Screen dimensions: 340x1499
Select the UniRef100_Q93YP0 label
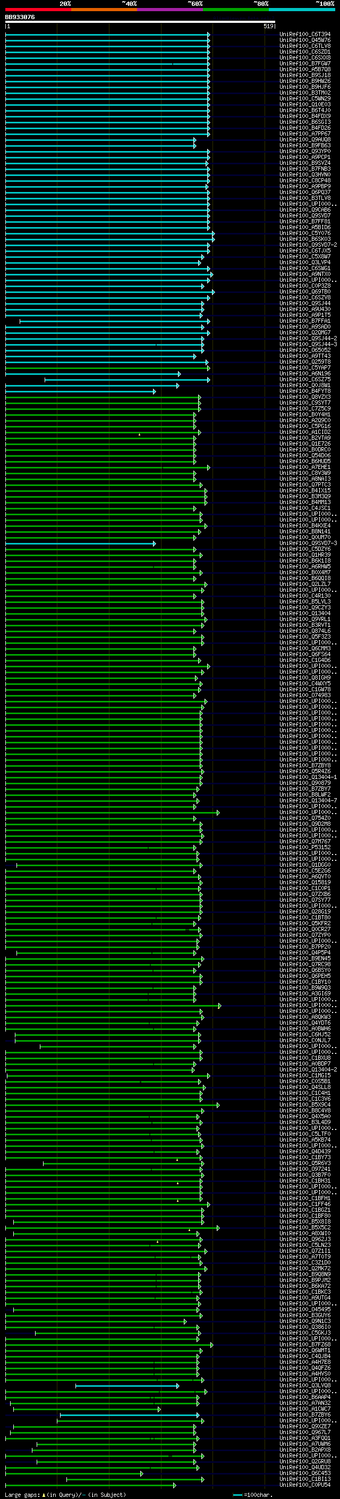point(305,152)
